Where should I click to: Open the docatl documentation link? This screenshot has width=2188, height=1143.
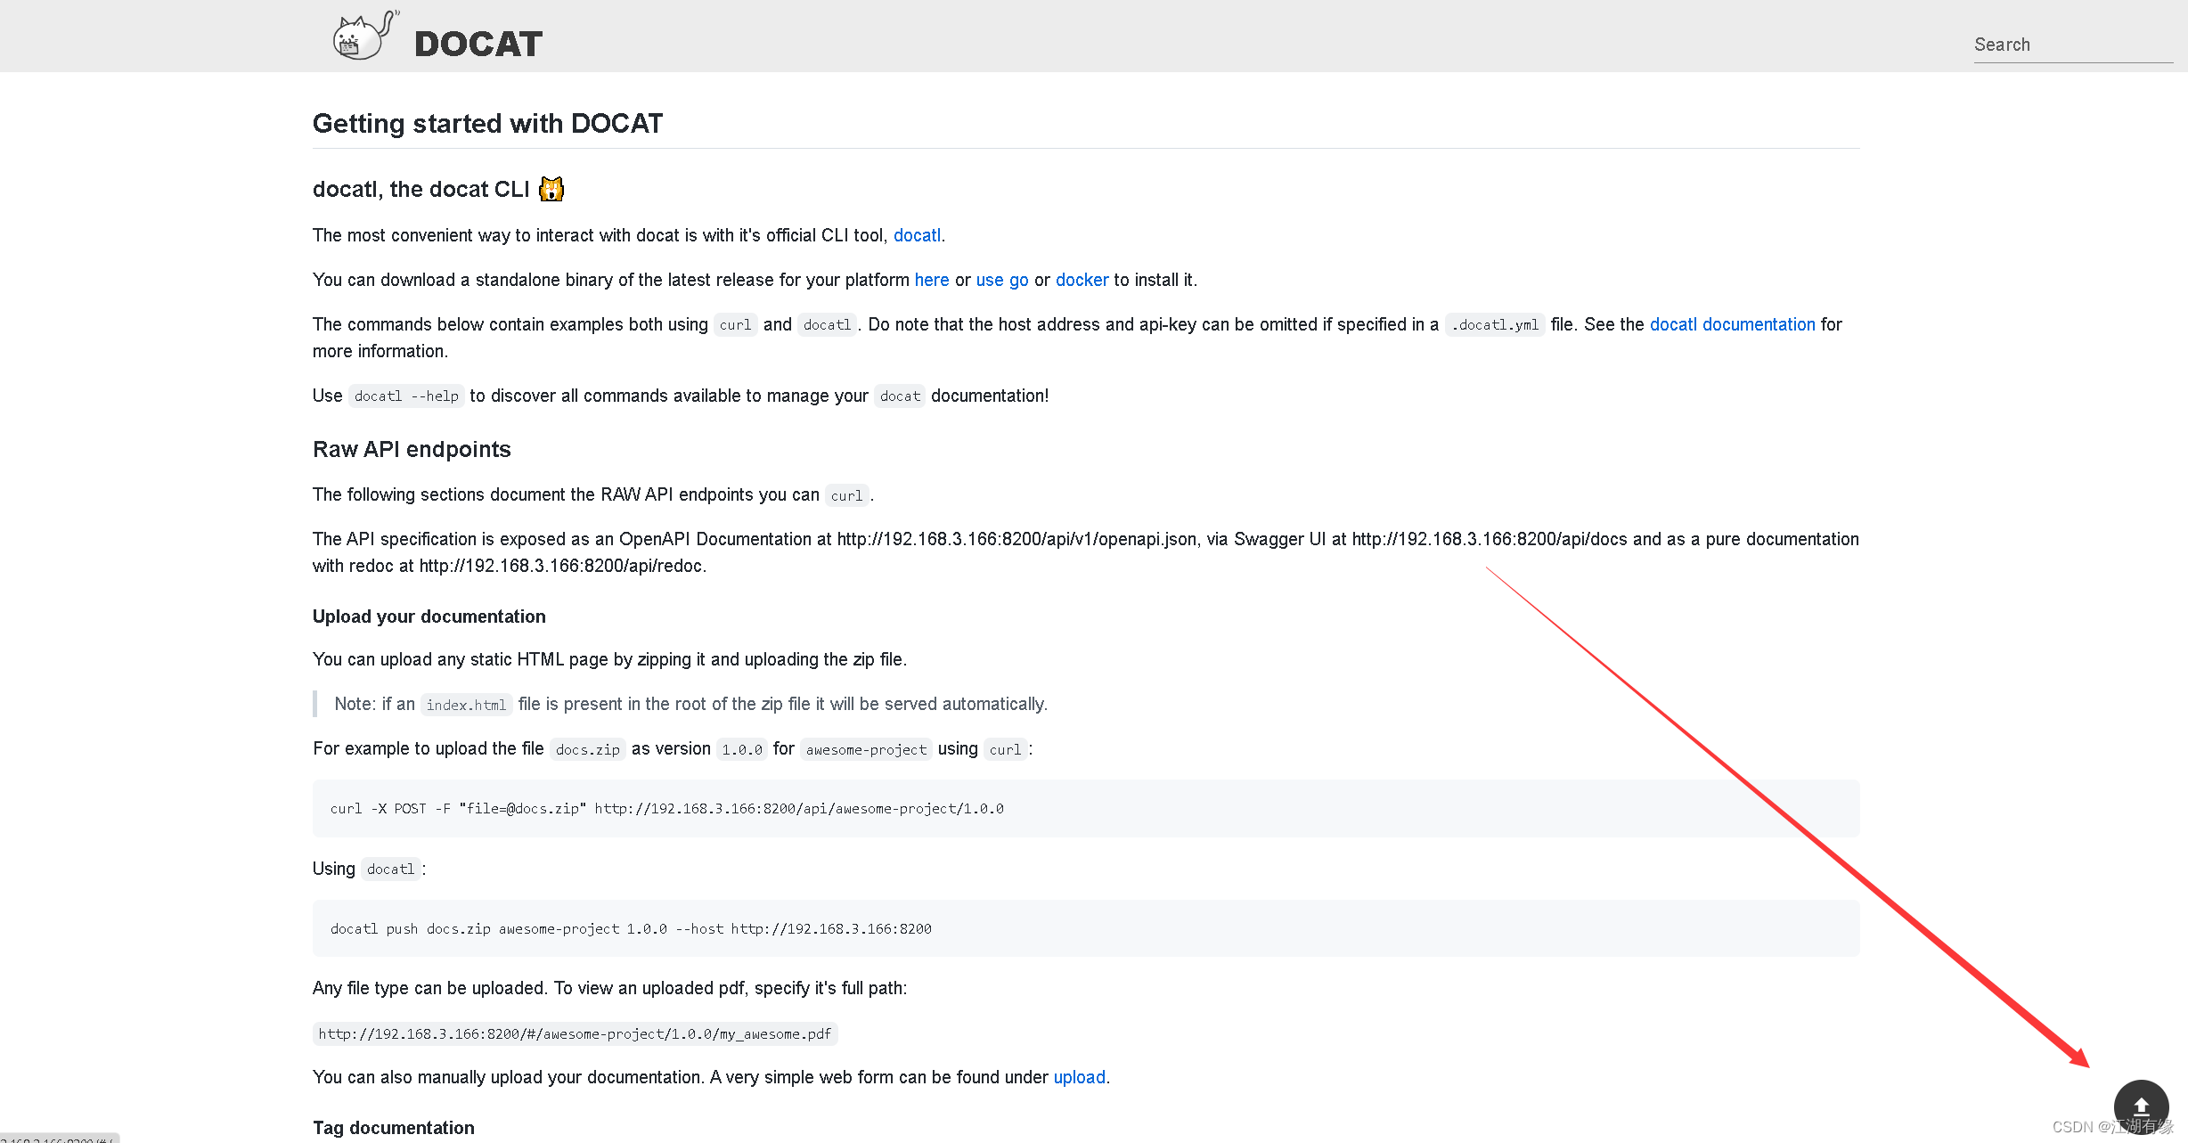point(1732,324)
